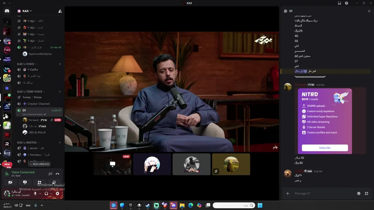Edit channel status pencil icon

[45, 114]
